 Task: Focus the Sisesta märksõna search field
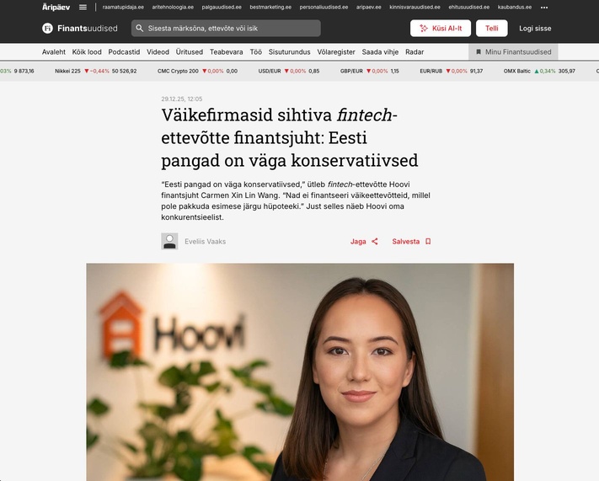point(226,29)
